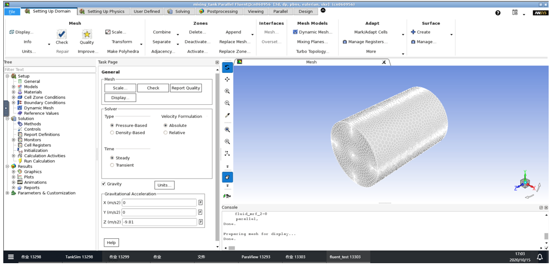Choose the Transient time option
Screen dimensions: 551x266
click(112, 165)
